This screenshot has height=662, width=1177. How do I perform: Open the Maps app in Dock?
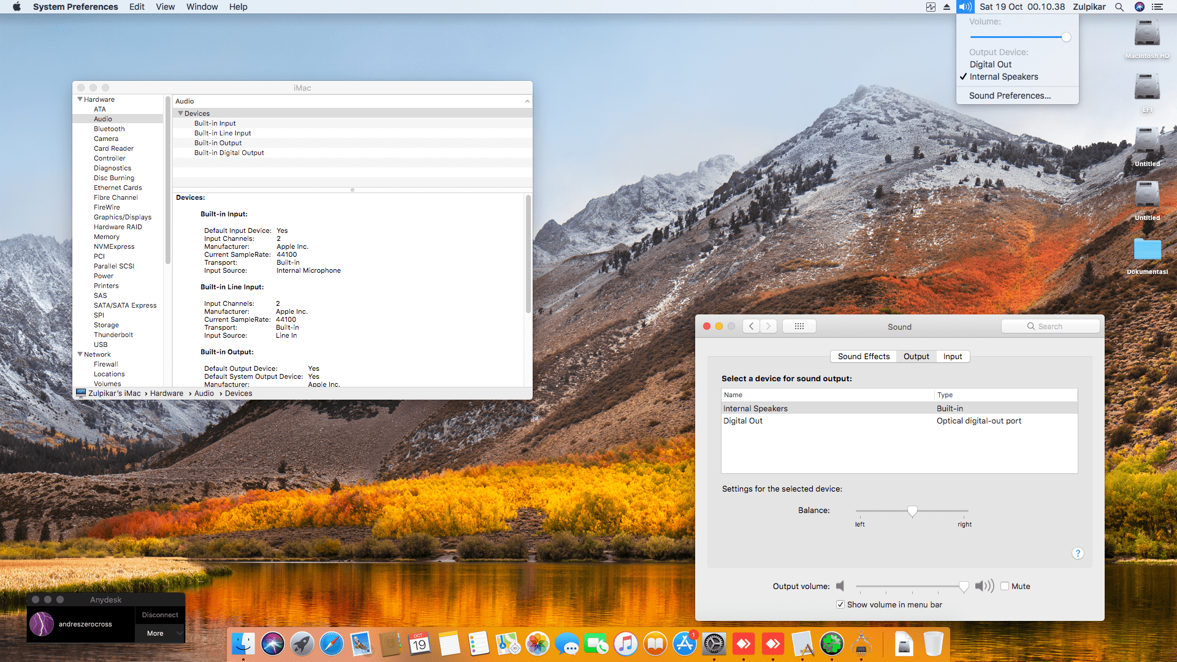508,644
